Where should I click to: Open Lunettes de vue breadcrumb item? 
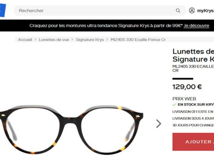(54, 39)
